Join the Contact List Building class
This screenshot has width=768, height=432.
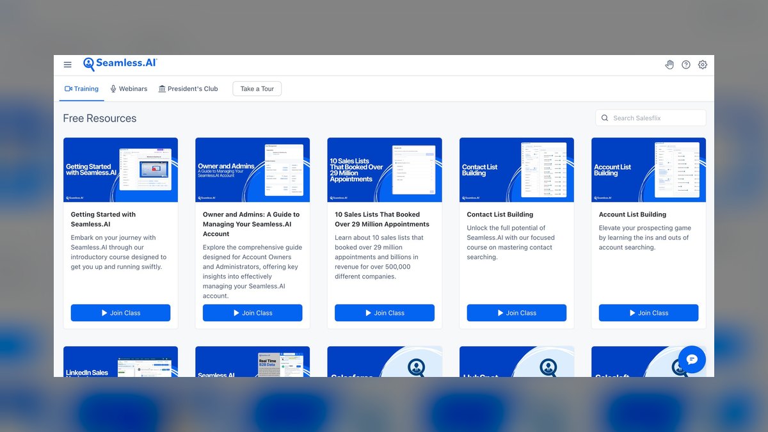(x=516, y=313)
